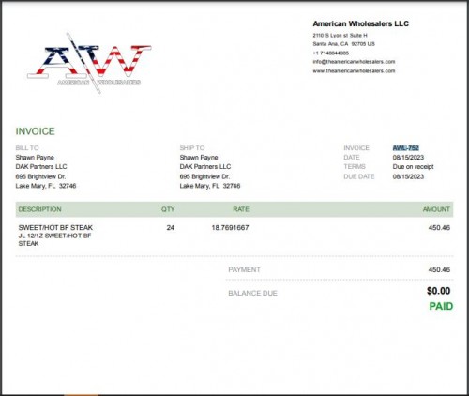Select DAK Partners LLC under SHIP TO

click(205, 167)
